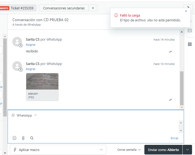Click the emoji picker icon in composer
This screenshot has height=155, width=195.
(14, 138)
